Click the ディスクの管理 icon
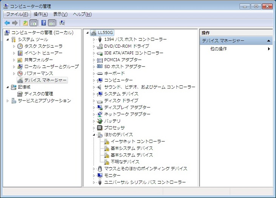Image resolution: width=276 pixels, height=198 pixels. click(20, 94)
